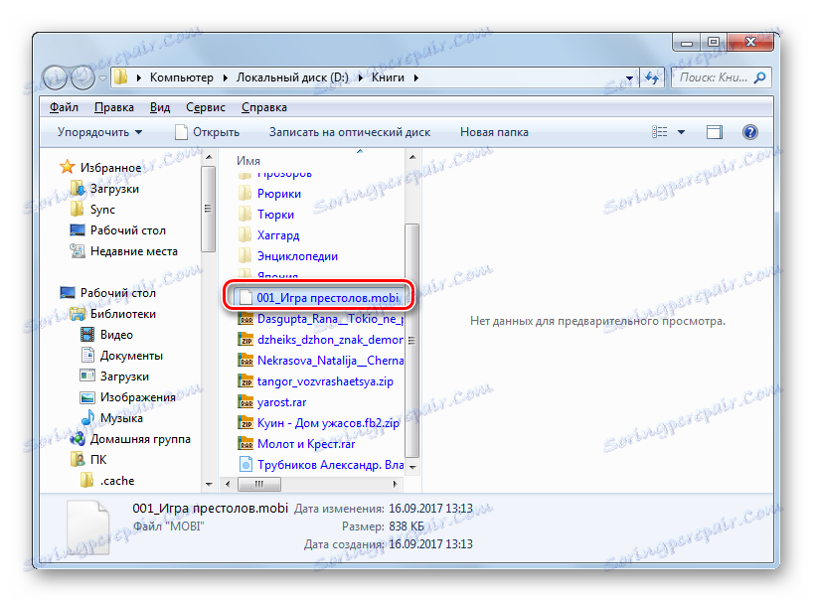The image size is (813, 602).
Task: Select Избранное in navigation pane
Action: tap(110, 168)
